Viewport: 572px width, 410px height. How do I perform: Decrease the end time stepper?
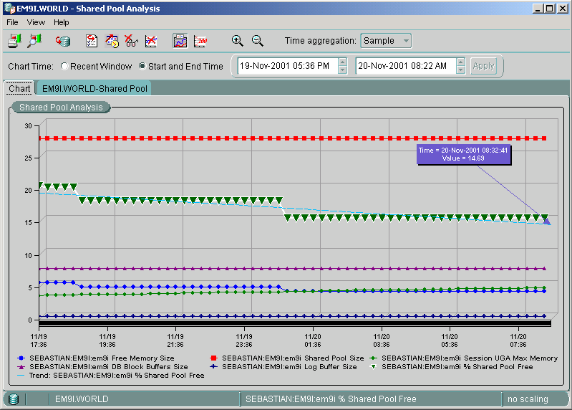tap(461, 70)
